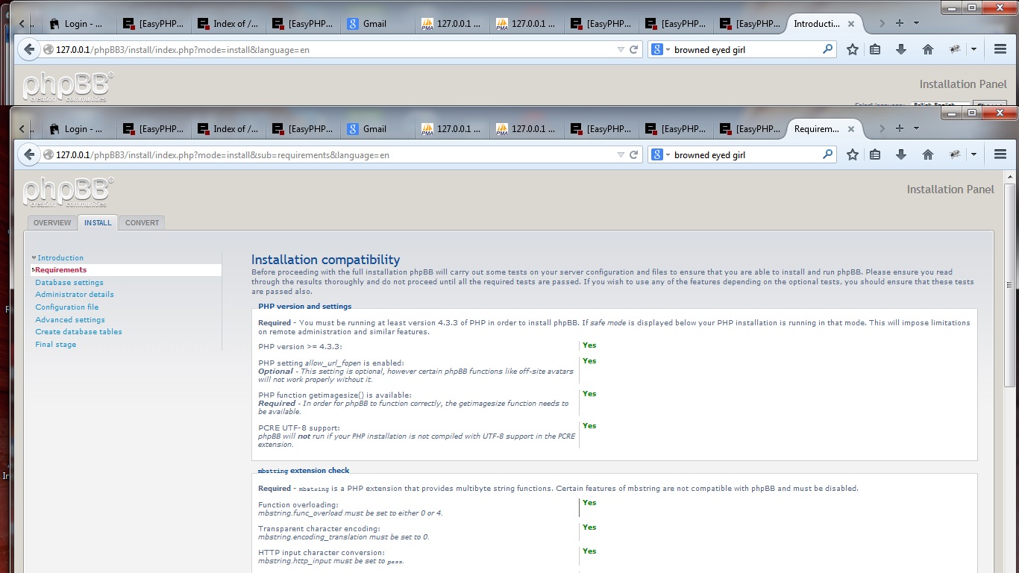Click Create database tables in sidebar
The height and width of the screenshot is (573, 1019).
coord(78,332)
